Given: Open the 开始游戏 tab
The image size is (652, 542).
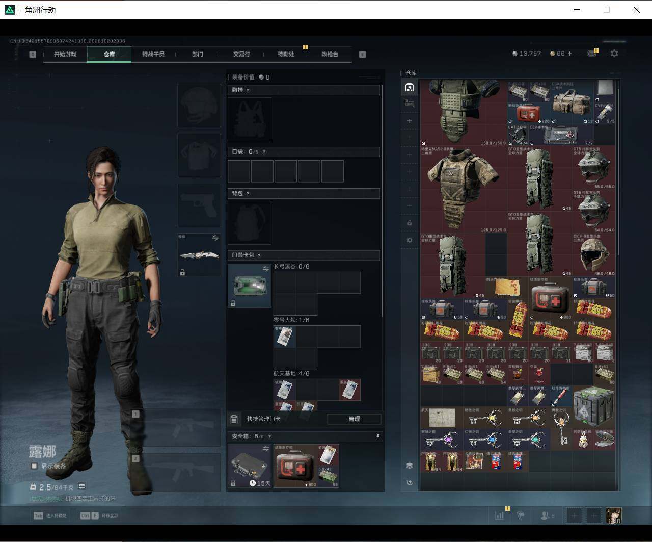Looking at the screenshot, I should [65, 54].
